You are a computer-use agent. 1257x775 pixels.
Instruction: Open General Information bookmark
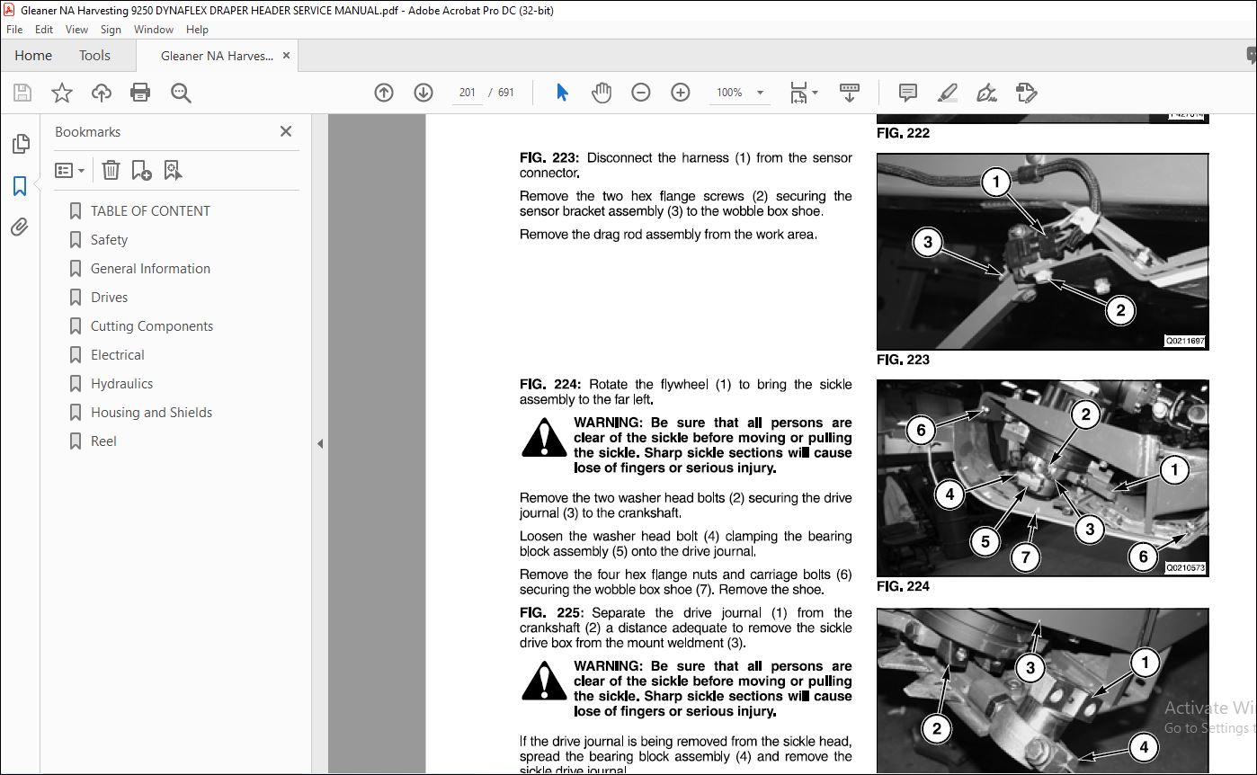pyautogui.click(x=150, y=269)
